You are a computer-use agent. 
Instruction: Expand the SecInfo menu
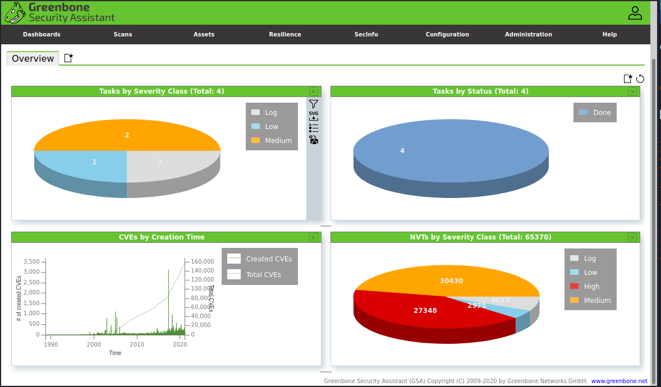366,34
